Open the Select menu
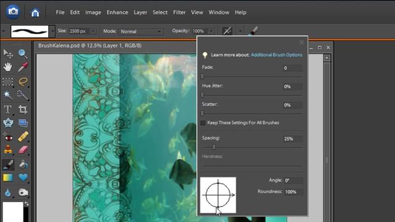The width and height of the screenshot is (395, 222). (x=160, y=12)
